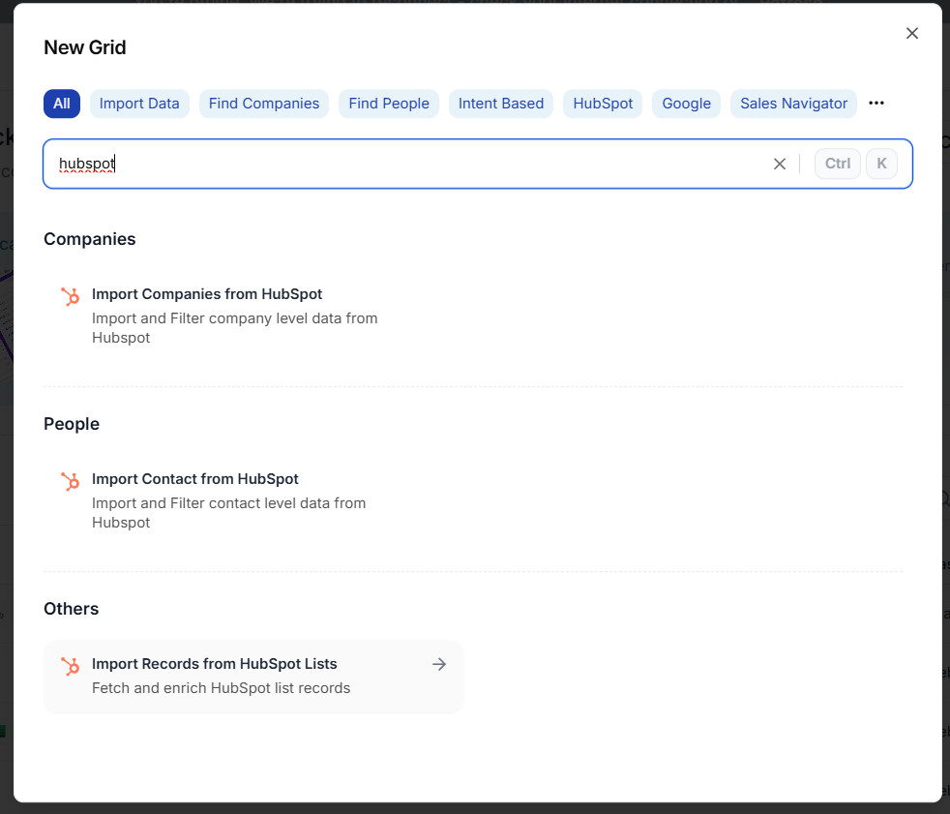
Task: Select Intent Based filter chip
Action: click(x=501, y=104)
